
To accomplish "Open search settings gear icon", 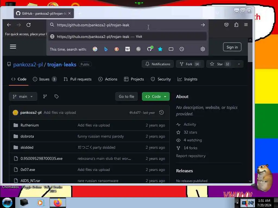I will click(x=203, y=49).
